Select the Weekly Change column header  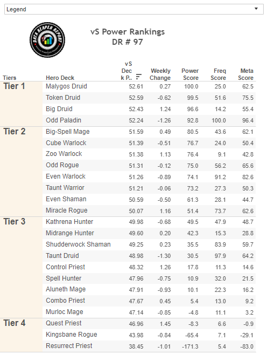click(x=160, y=74)
